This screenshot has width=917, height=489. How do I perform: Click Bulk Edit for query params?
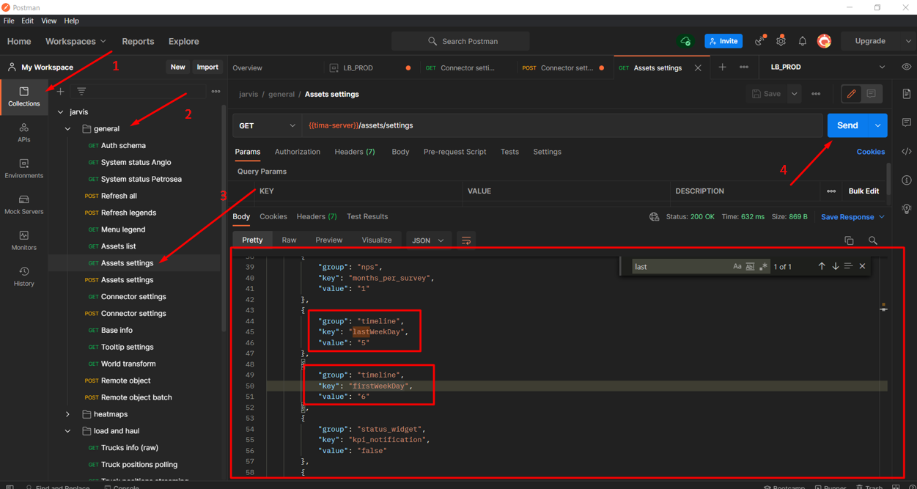point(863,191)
